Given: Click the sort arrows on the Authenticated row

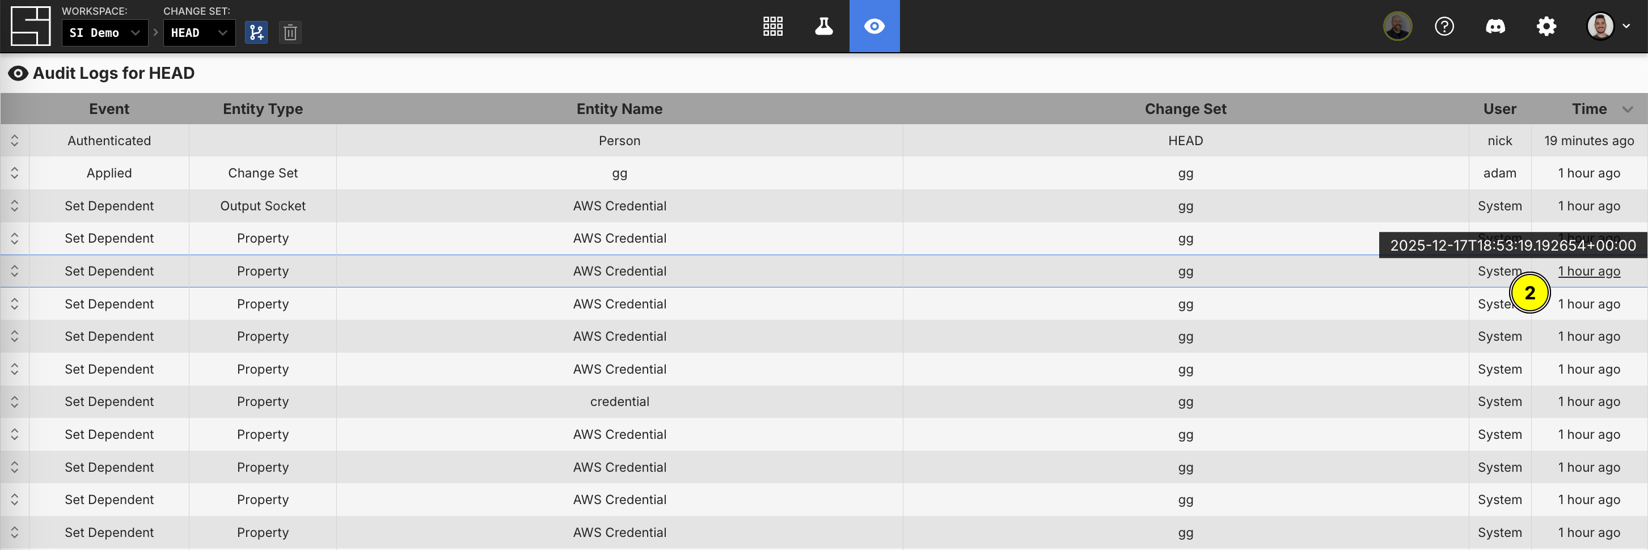Looking at the screenshot, I should point(14,140).
